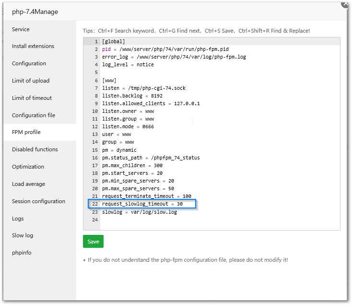Close the php-7.4 Manage dialog
This screenshot has width=352, height=305.
(345, 3)
